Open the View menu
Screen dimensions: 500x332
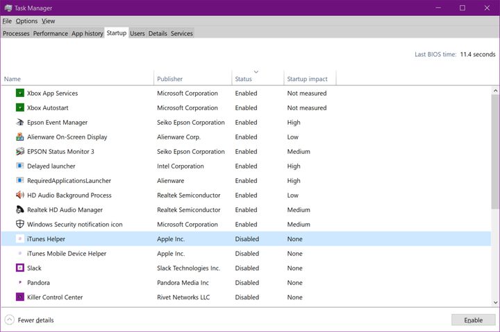click(x=48, y=21)
